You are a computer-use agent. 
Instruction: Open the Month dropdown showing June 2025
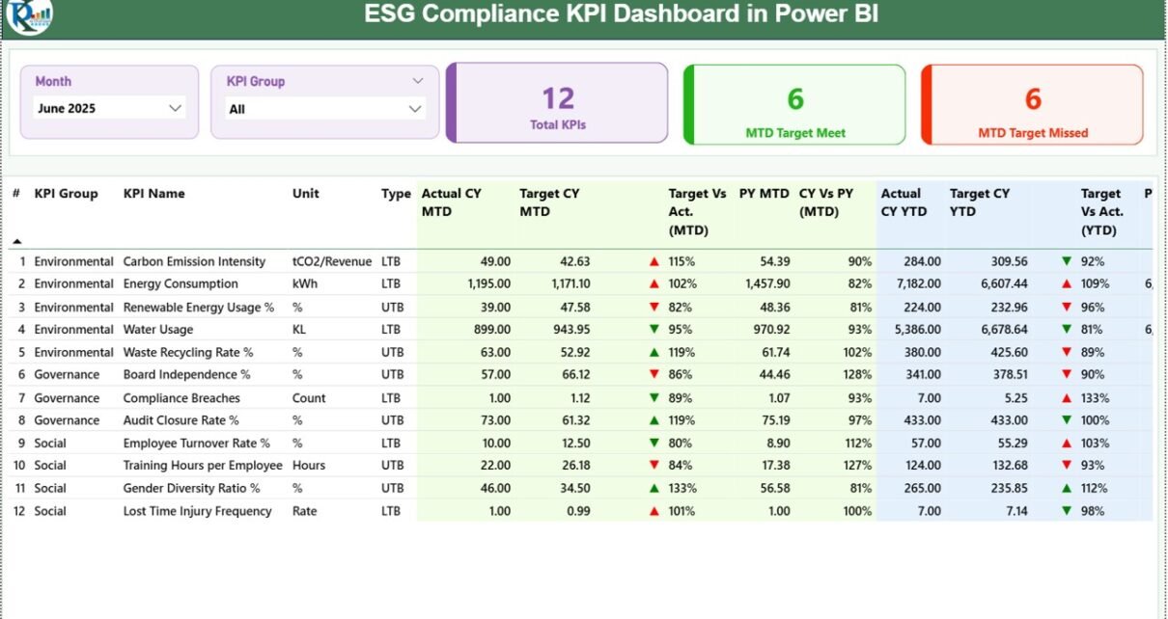point(175,108)
